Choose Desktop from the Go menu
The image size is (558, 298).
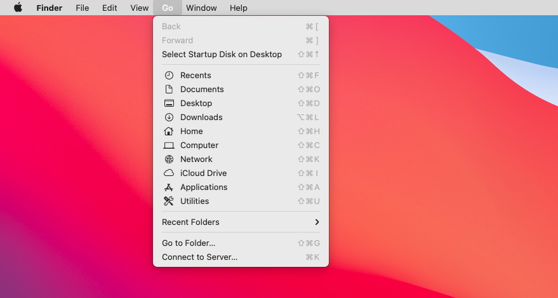pyautogui.click(x=241, y=103)
